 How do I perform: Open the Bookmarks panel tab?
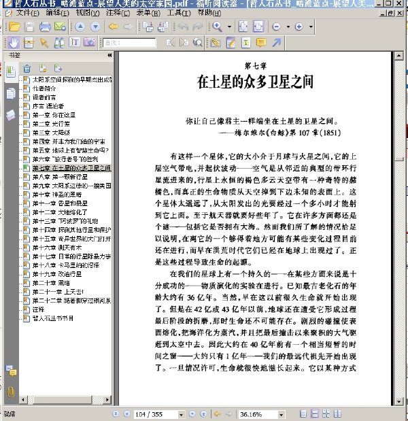[x=11, y=71]
